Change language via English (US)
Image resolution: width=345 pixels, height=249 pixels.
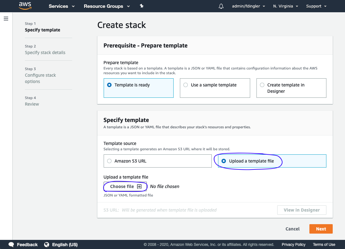coord(65,244)
